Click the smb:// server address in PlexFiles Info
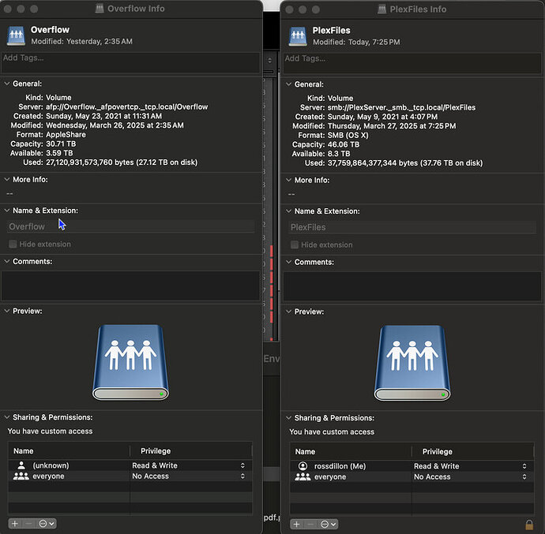 click(x=401, y=107)
